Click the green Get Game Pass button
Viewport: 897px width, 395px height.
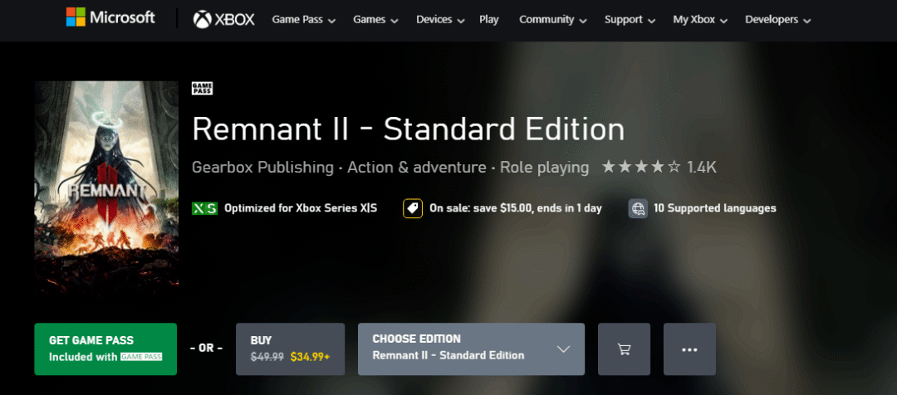[105, 349]
